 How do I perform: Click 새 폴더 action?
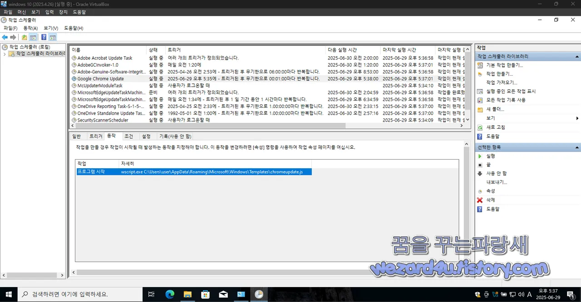pyautogui.click(x=495, y=109)
